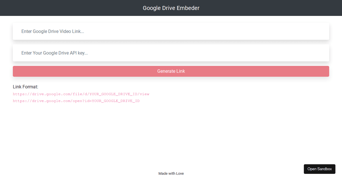Click the Enter Google Drive Video Link field

171,31
